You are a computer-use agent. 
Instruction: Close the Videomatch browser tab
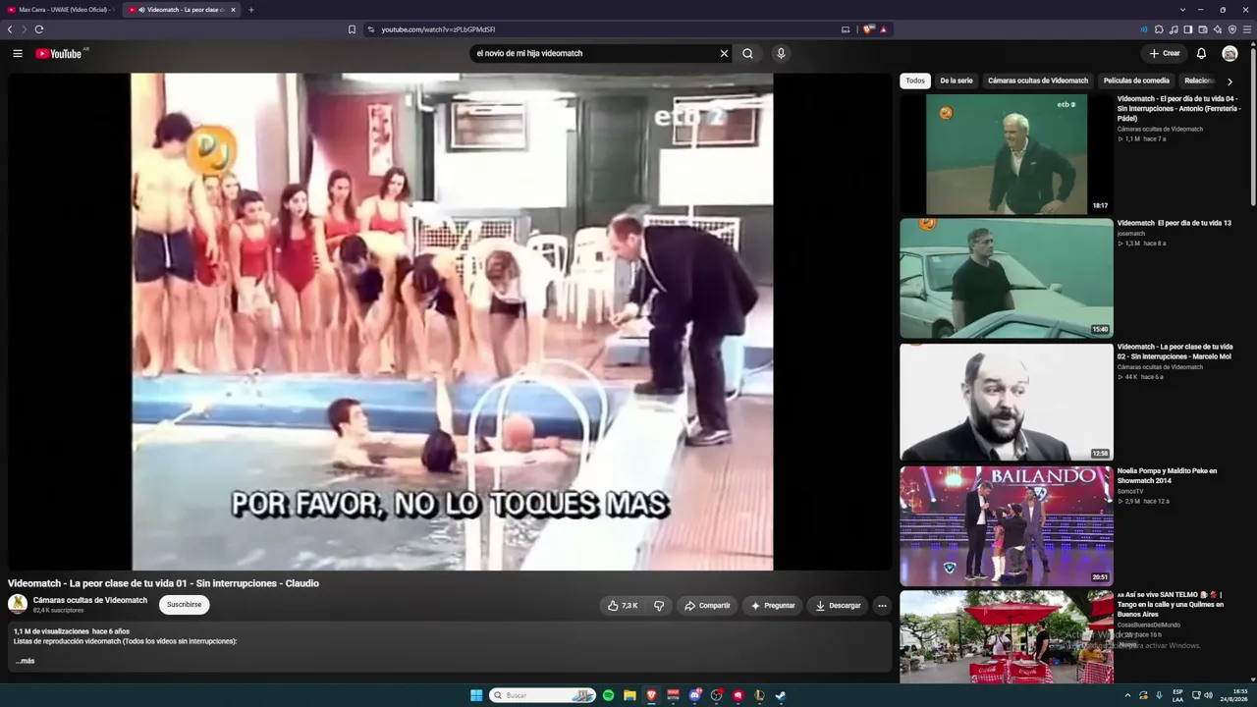233,10
